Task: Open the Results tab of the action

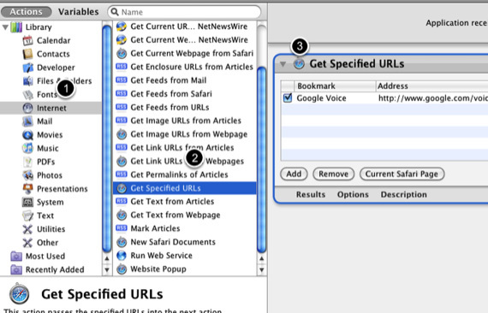Action: [311, 194]
